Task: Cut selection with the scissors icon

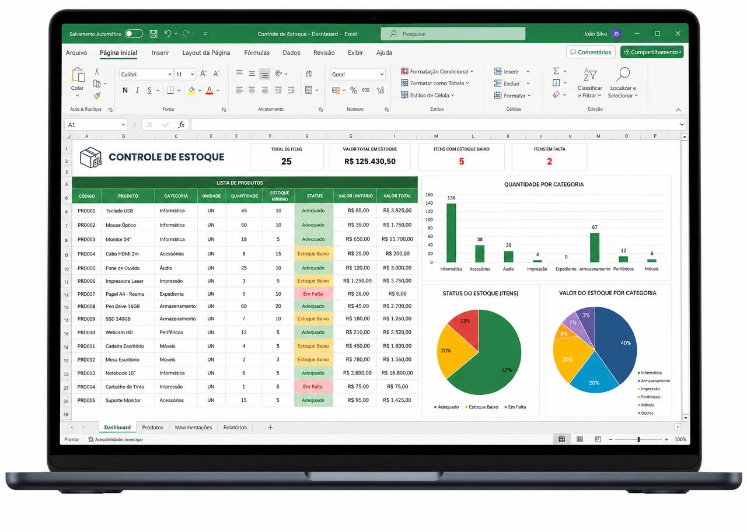Action: pyautogui.click(x=97, y=72)
